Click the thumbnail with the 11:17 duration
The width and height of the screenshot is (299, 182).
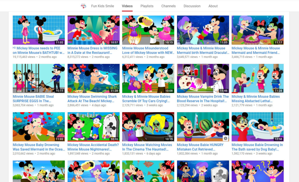pos(257,30)
